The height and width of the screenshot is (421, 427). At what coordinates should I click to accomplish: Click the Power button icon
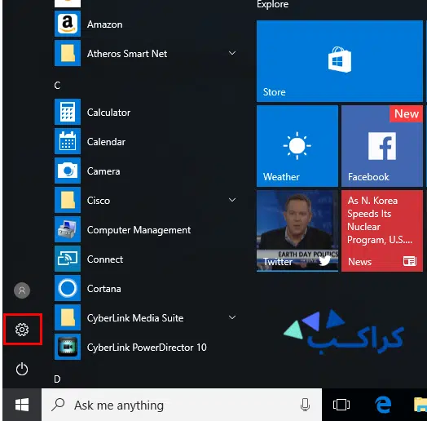pyautogui.click(x=22, y=370)
